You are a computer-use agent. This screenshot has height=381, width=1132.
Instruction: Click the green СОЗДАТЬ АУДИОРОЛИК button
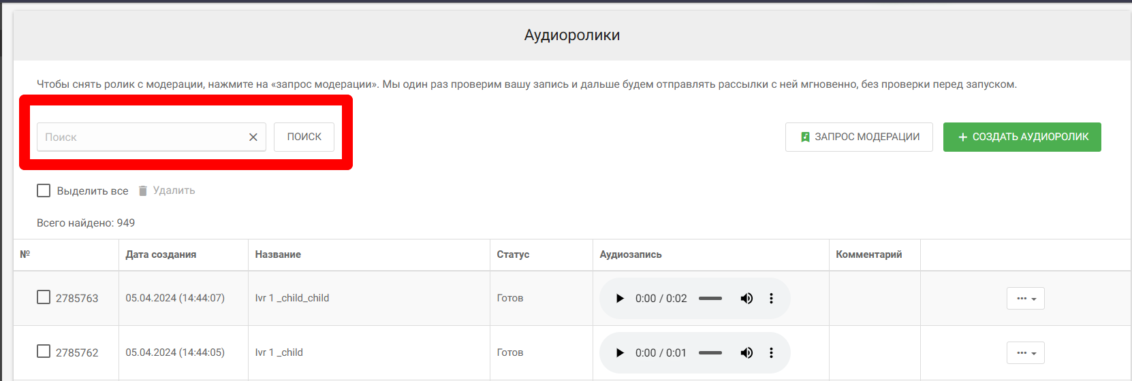1022,137
